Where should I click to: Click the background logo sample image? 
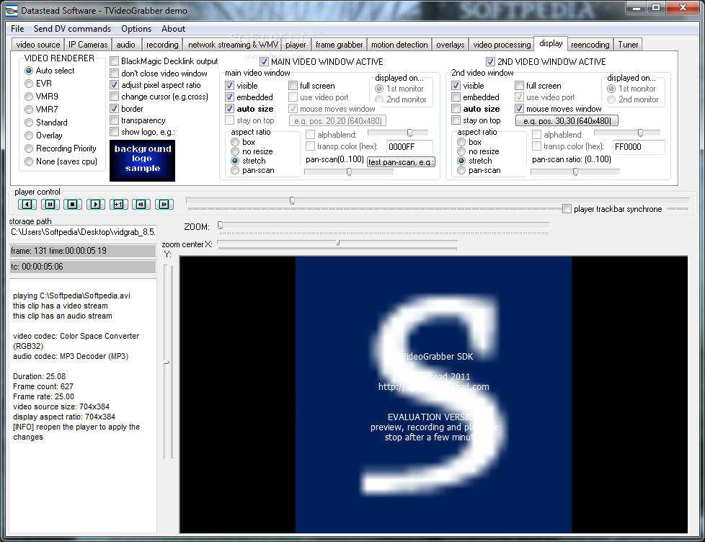[142, 161]
